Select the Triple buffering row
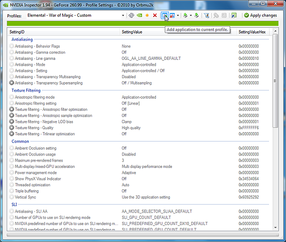Viewport: 286px width, 242px height. 140,191
